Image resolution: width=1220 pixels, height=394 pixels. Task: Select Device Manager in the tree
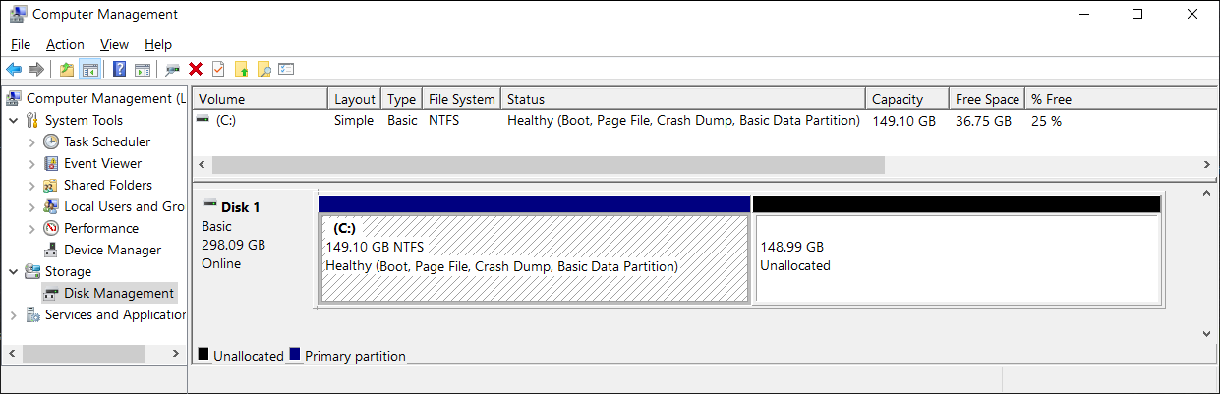[112, 250]
